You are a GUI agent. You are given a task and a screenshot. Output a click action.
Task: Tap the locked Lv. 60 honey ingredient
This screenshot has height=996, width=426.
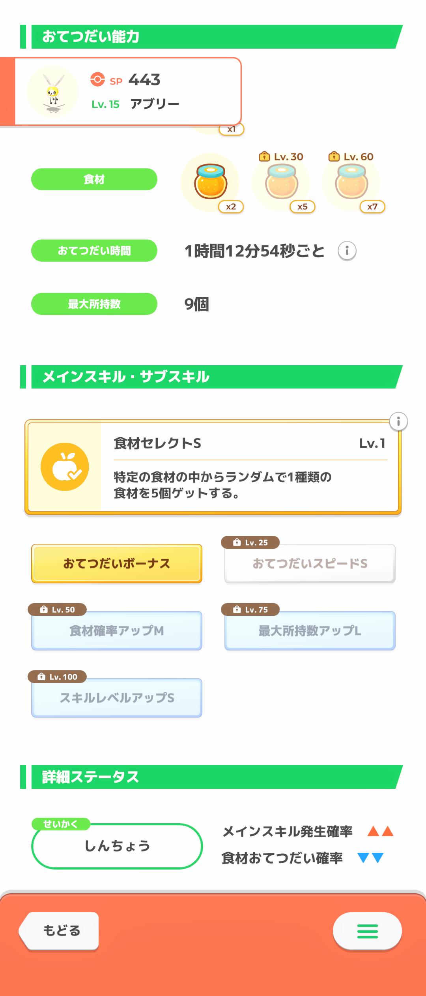(351, 182)
